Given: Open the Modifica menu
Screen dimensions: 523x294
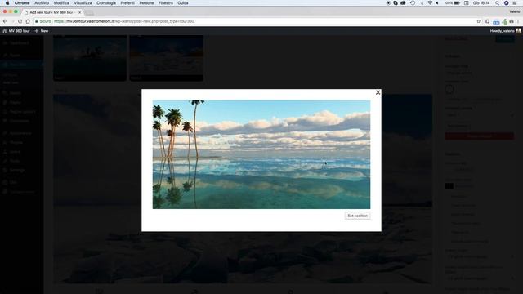Looking at the screenshot, I should [x=61, y=2].
